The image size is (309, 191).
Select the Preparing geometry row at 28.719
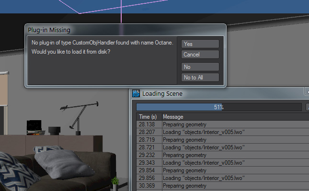(223, 140)
